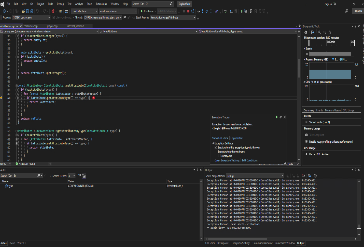Click the Step Into icon
The image size is (364, 247).
pyautogui.click(x=203, y=11)
